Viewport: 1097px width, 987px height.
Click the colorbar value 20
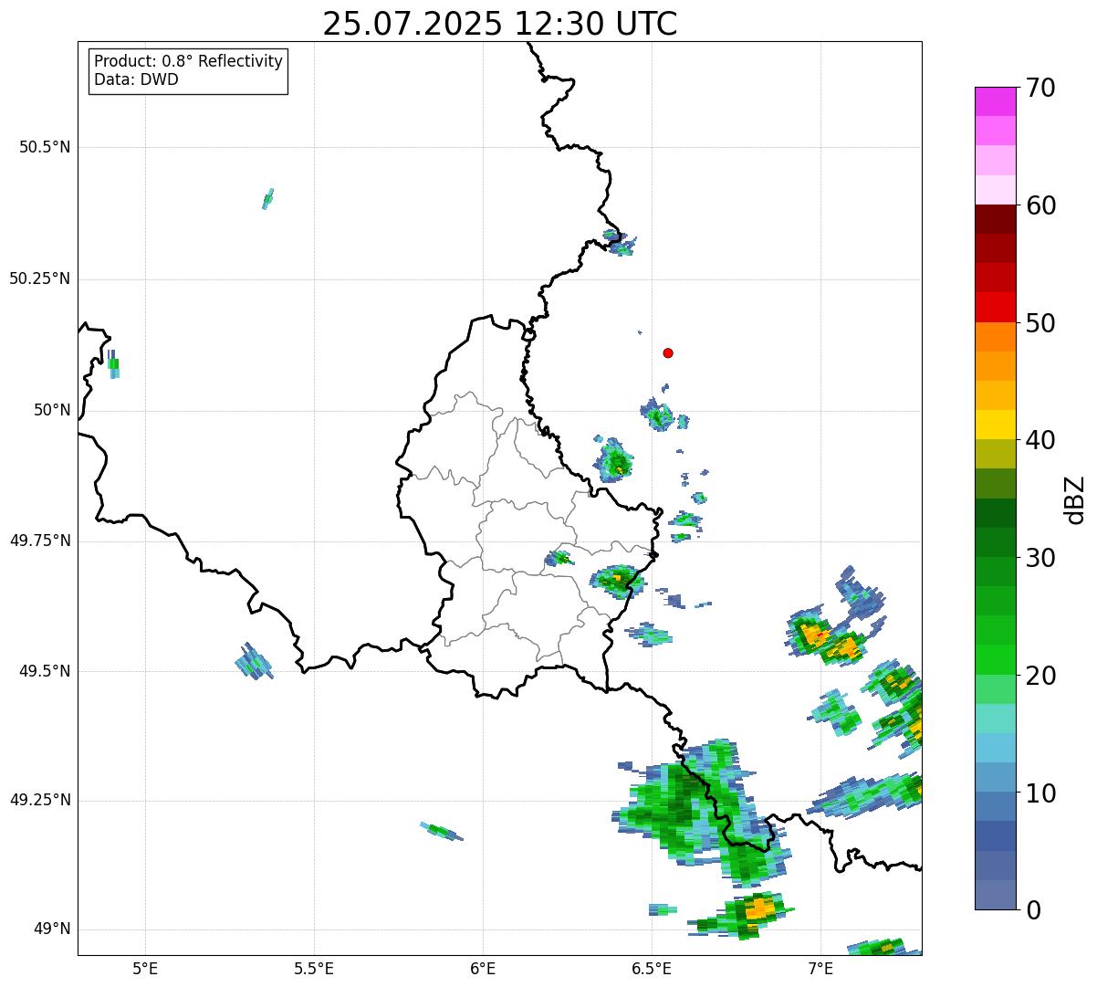(x=1040, y=676)
